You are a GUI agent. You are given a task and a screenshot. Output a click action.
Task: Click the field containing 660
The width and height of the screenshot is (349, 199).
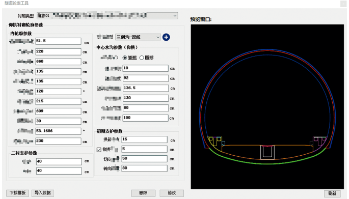(58, 62)
